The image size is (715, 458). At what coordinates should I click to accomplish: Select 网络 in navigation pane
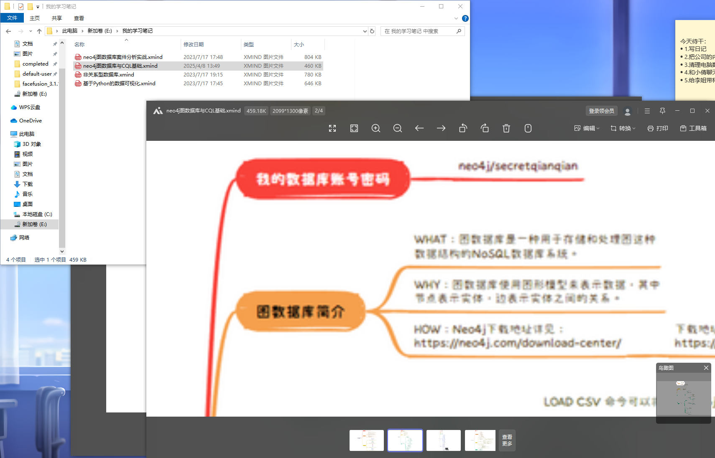tap(24, 237)
